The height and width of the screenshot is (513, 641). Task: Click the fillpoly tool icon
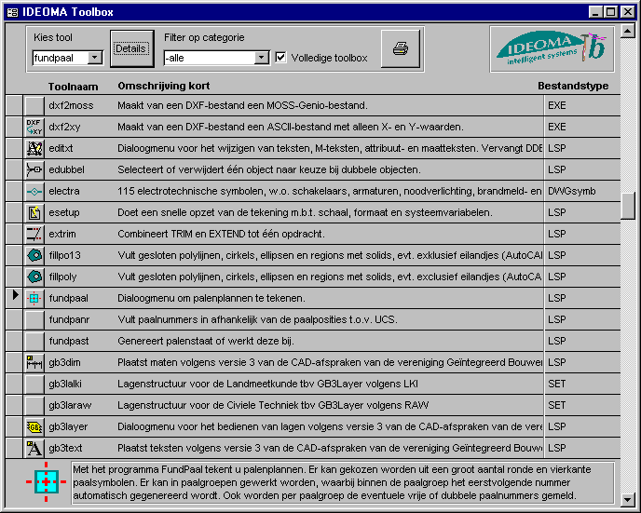[x=34, y=277]
